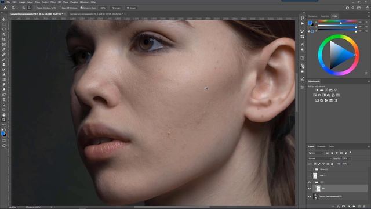Toggle lock transparent pixels
This screenshot has height=209, width=371.
[315, 164]
